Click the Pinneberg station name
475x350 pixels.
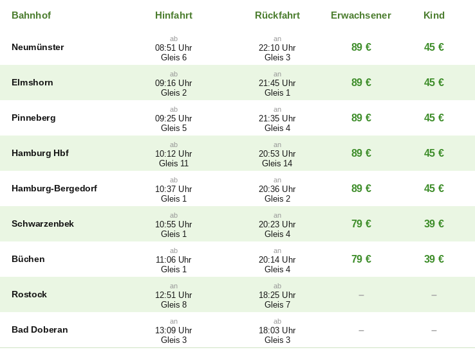click(x=33, y=118)
